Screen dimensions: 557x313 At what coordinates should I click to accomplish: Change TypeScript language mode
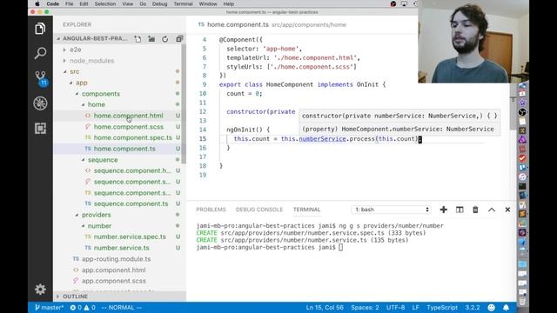pyautogui.click(x=442, y=308)
